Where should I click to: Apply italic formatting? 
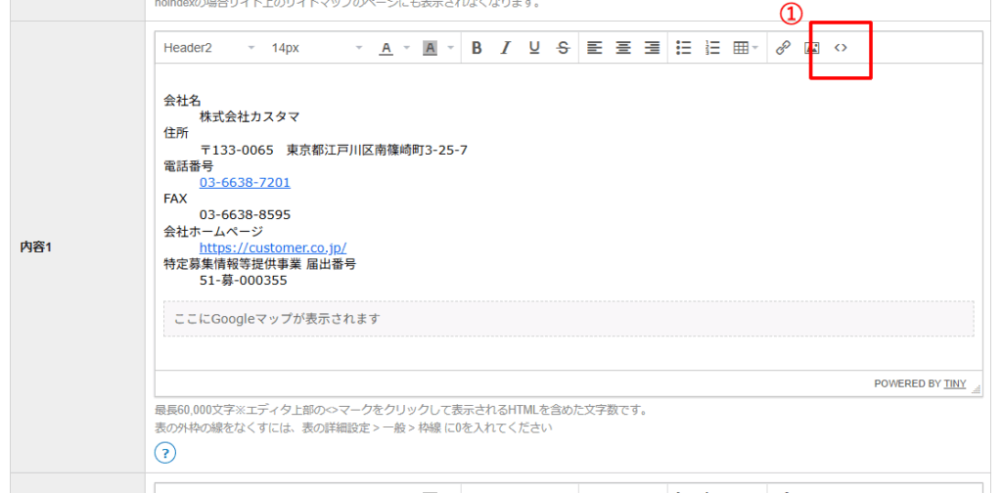tap(505, 48)
